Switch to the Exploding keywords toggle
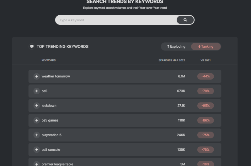This screenshot has width=251, height=166. [x=176, y=46]
